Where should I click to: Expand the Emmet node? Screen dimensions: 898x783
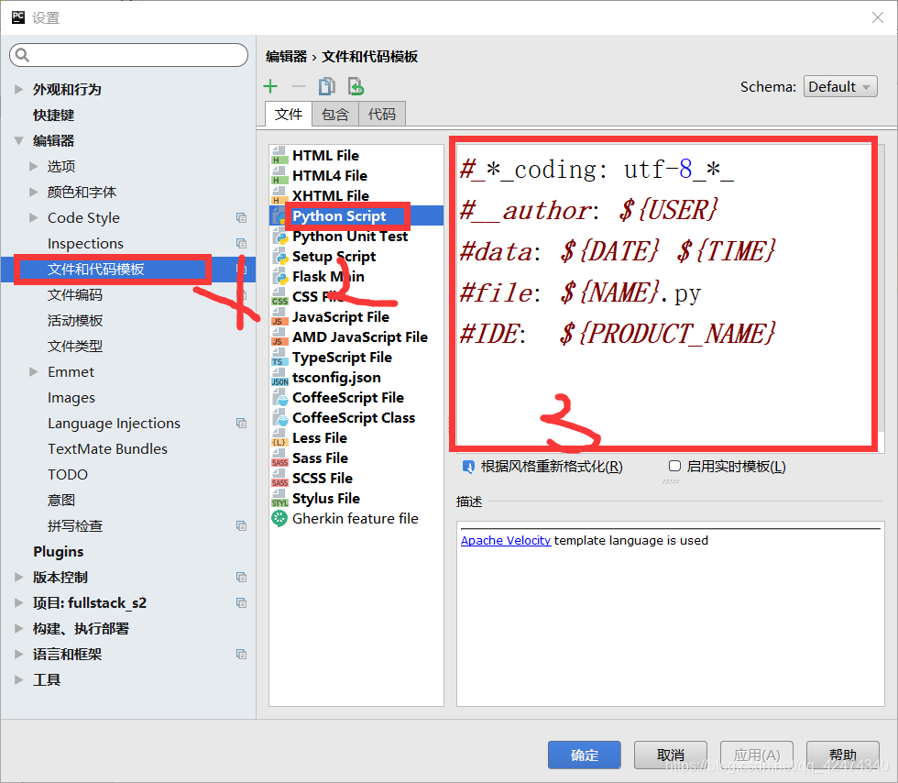point(34,372)
